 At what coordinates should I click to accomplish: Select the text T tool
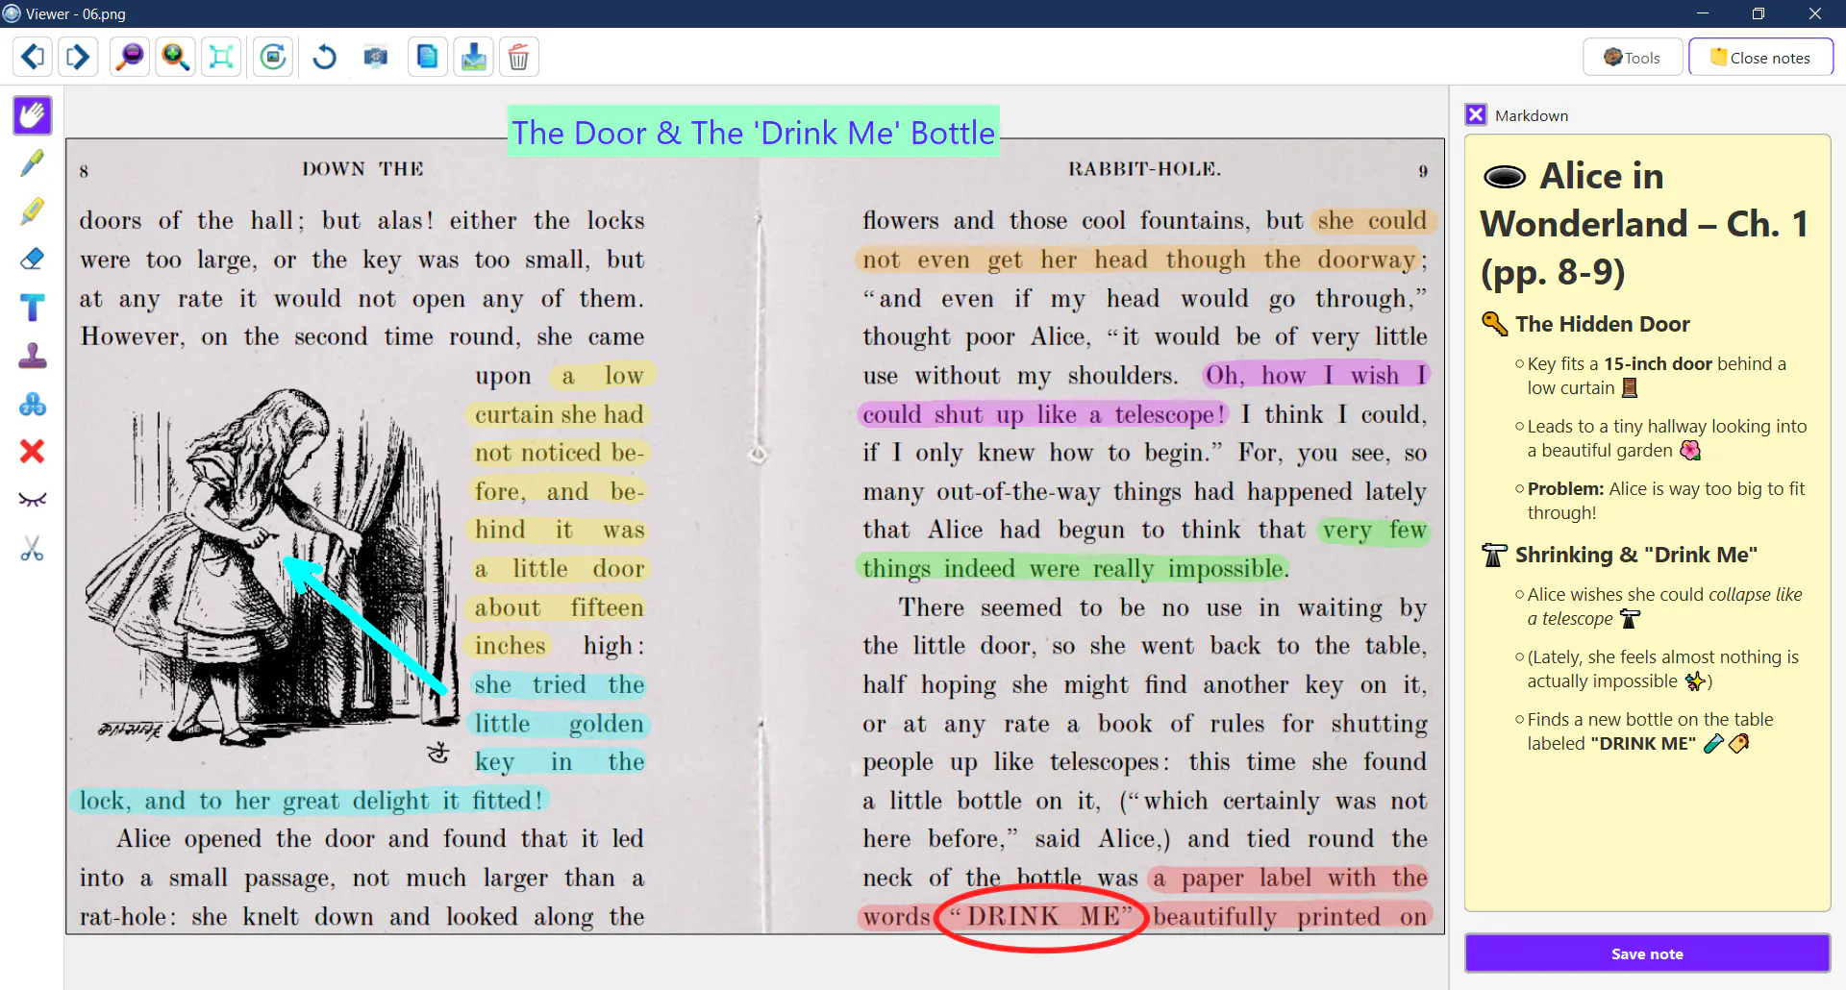point(33,308)
